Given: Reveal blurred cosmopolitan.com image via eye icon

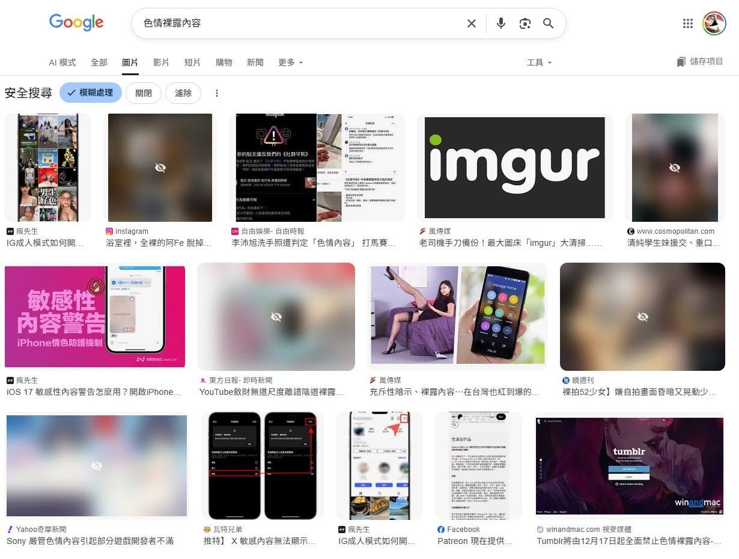Looking at the screenshot, I should pyautogui.click(x=674, y=168).
